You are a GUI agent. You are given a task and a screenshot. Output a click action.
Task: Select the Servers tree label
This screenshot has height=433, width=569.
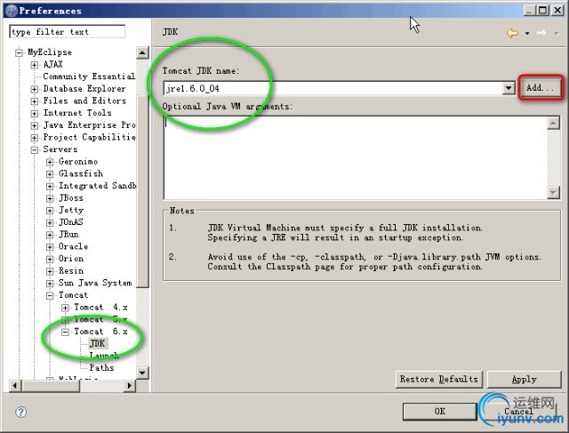point(60,149)
